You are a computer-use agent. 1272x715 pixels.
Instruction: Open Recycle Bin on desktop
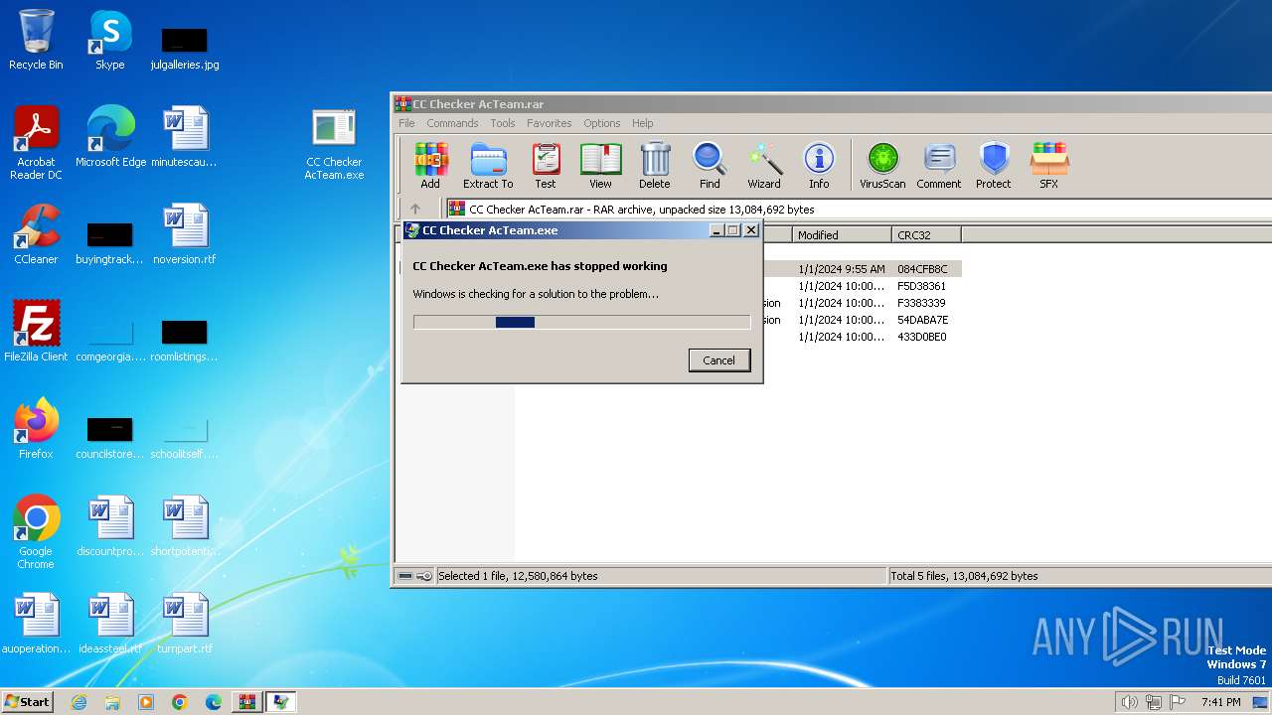(x=36, y=40)
